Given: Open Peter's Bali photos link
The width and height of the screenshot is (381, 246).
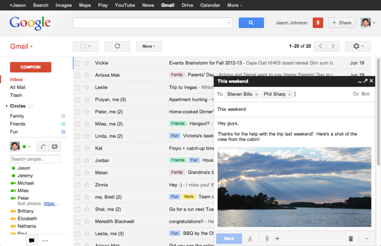Looking at the screenshot, I should pyautogui.click(x=52, y=204).
